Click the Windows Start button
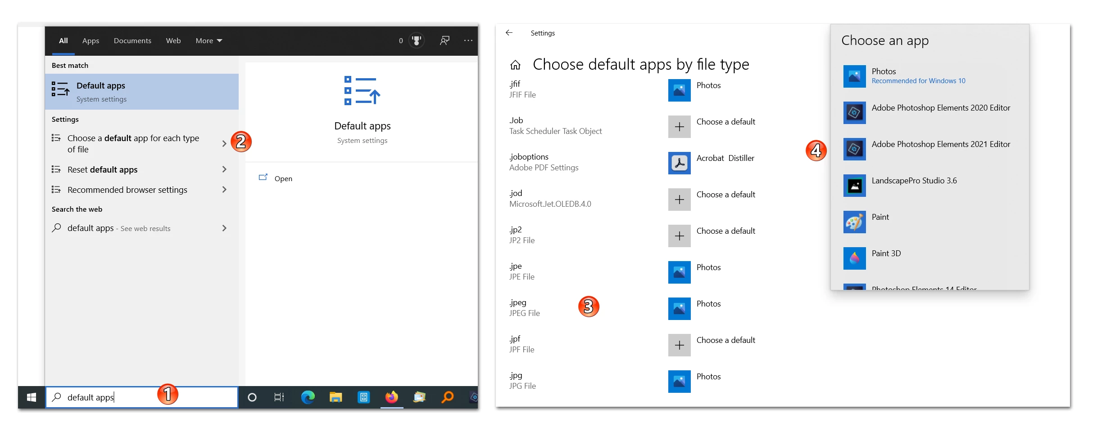 click(x=32, y=397)
